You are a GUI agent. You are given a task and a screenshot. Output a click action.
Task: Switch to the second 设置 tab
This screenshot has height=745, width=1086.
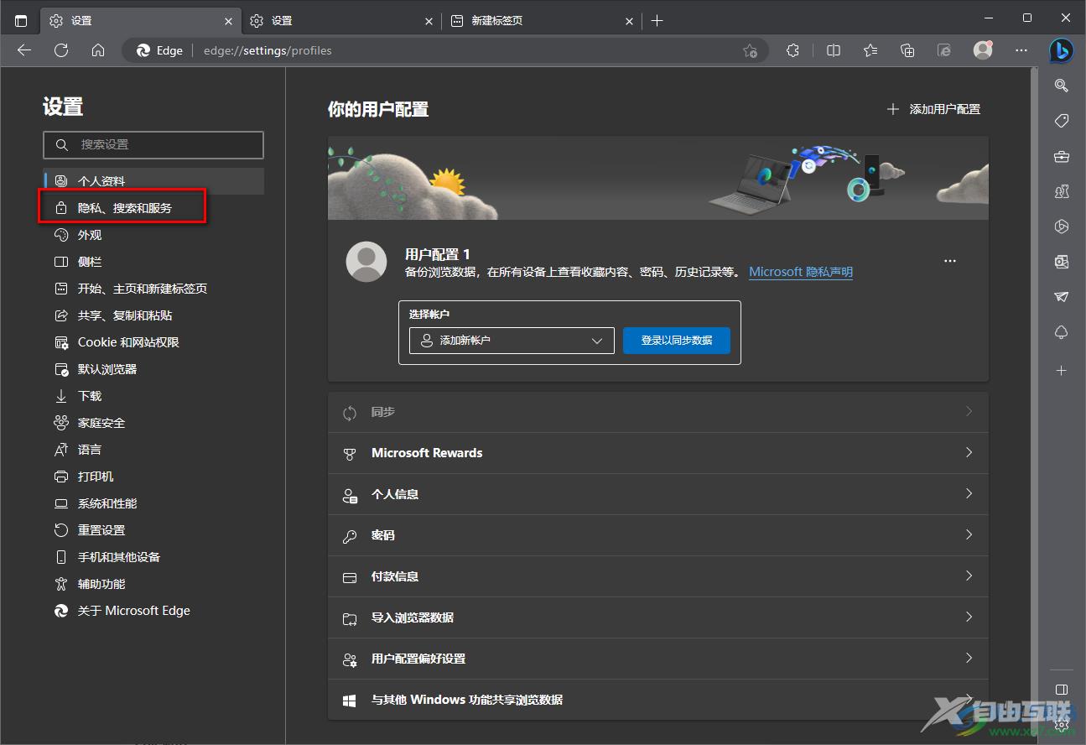tap(341, 20)
